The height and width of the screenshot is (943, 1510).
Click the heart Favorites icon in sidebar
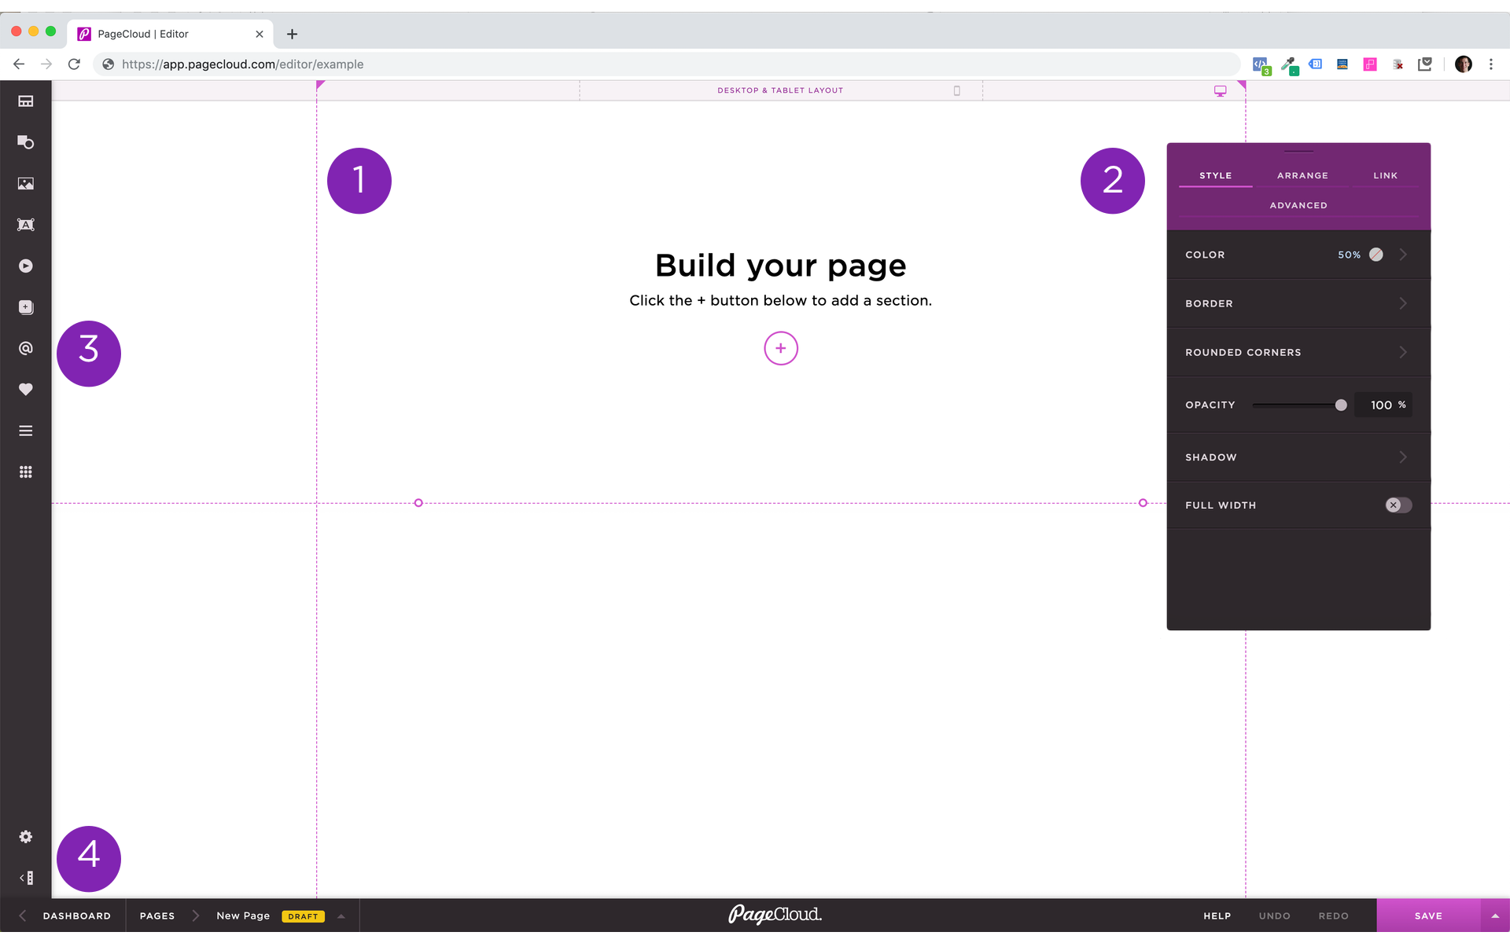pos(26,390)
